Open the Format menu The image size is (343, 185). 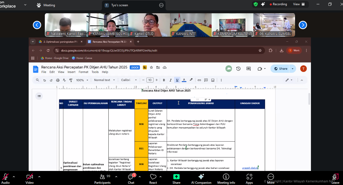tap(83, 72)
